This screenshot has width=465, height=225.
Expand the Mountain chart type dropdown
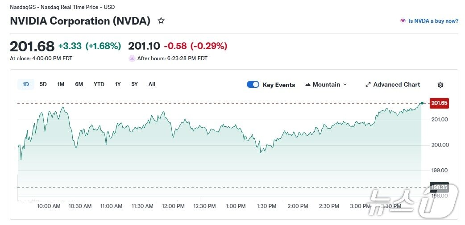tap(345, 85)
